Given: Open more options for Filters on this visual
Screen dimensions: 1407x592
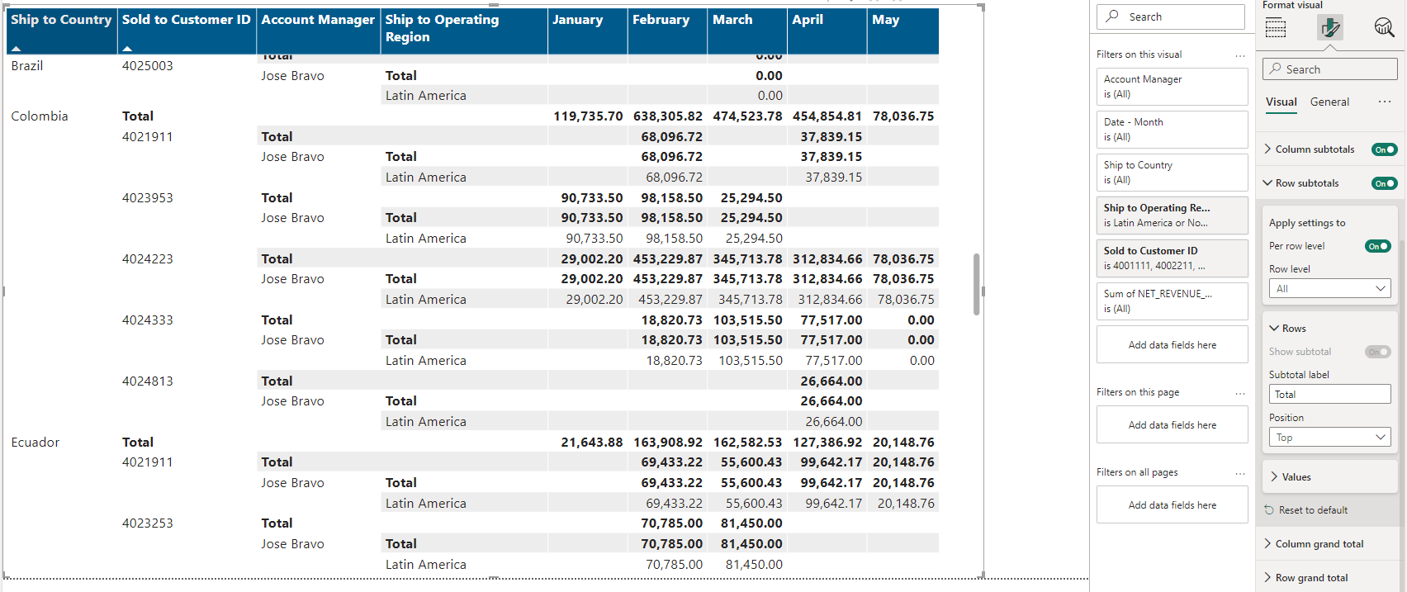Looking at the screenshot, I should (1240, 55).
